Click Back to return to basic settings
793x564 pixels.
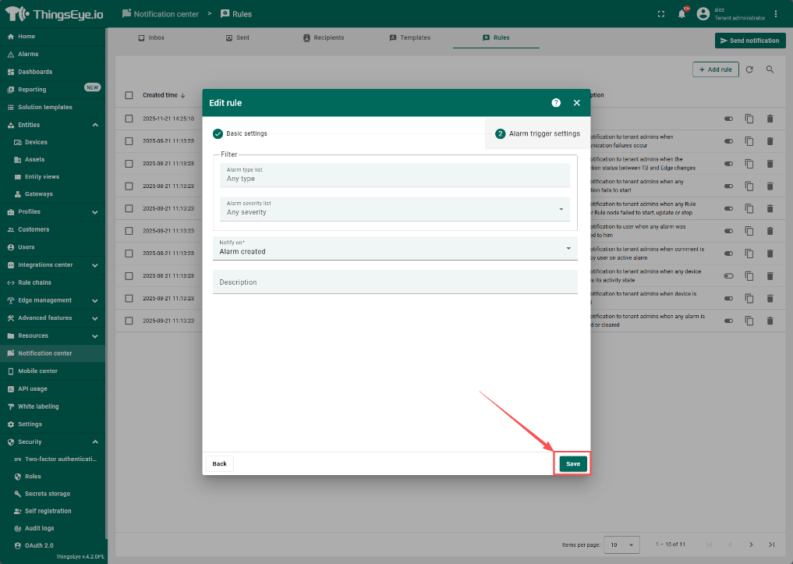coord(220,463)
